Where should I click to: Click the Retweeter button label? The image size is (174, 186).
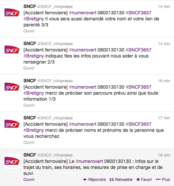(124, 180)
